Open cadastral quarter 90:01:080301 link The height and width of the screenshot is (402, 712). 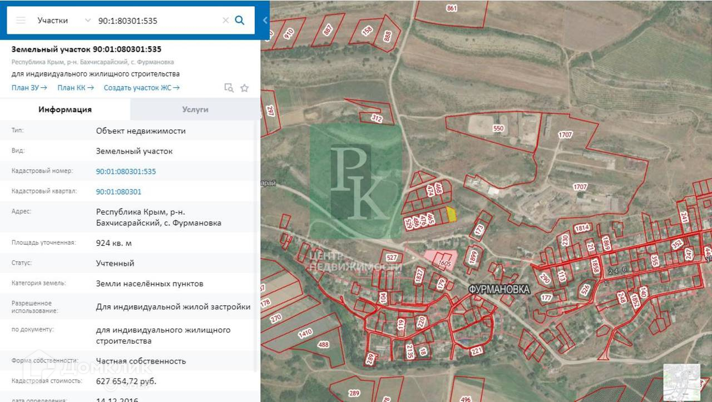(x=118, y=192)
